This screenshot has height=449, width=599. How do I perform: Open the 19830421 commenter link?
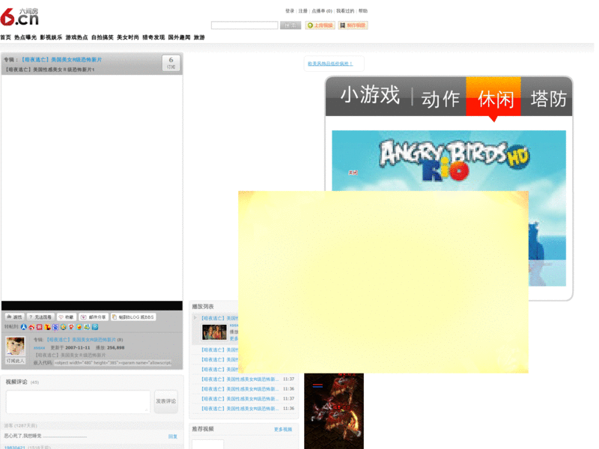click(x=14, y=448)
